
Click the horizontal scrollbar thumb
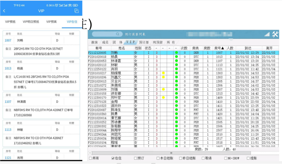(x=171, y=153)
